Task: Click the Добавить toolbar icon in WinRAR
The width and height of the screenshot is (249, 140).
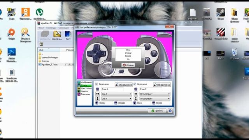Action: coord(45,35)
